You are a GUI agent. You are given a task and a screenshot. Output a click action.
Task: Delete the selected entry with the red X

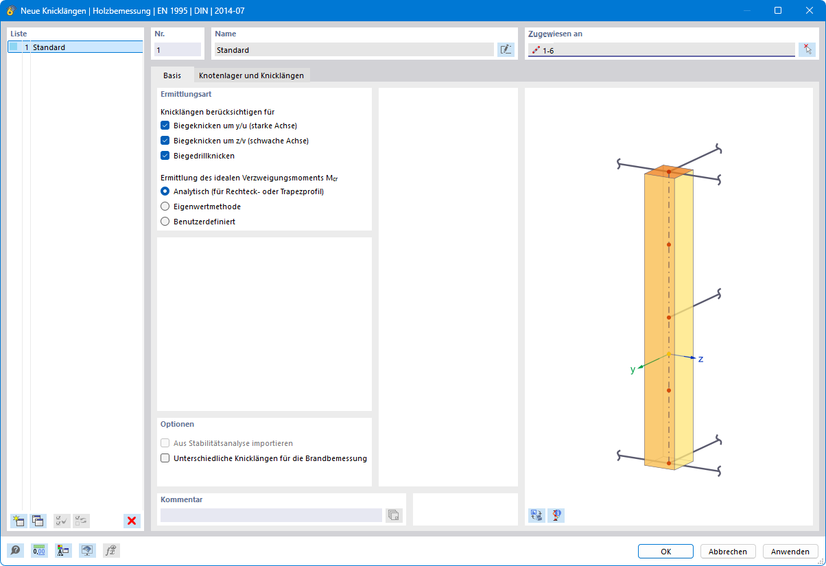(x=132, y=521)
